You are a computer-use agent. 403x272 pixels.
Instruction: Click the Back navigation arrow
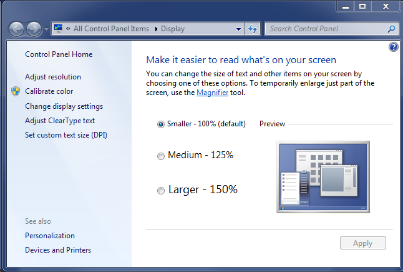tap(16, 29)
